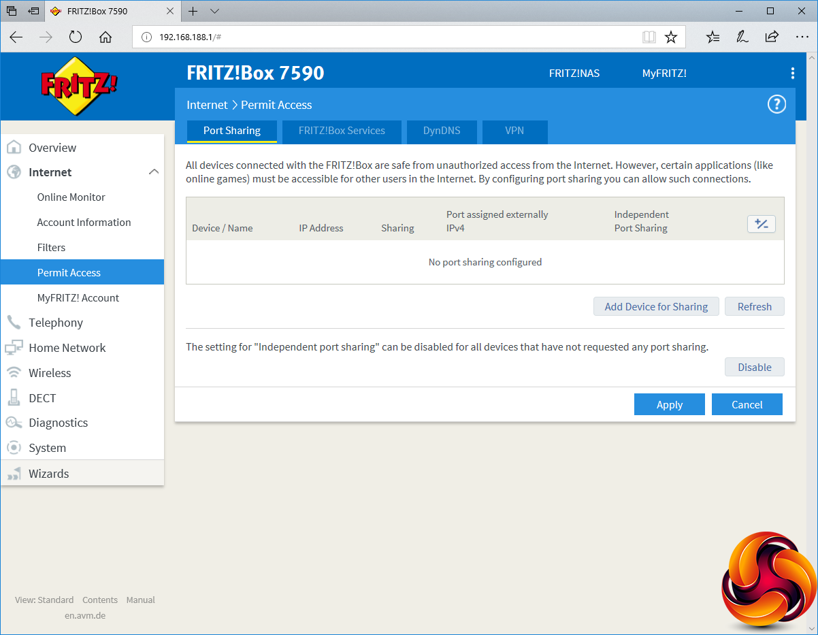Click the sharing column settings icon
Screen dimensions: 818x635
coord(762,224)
